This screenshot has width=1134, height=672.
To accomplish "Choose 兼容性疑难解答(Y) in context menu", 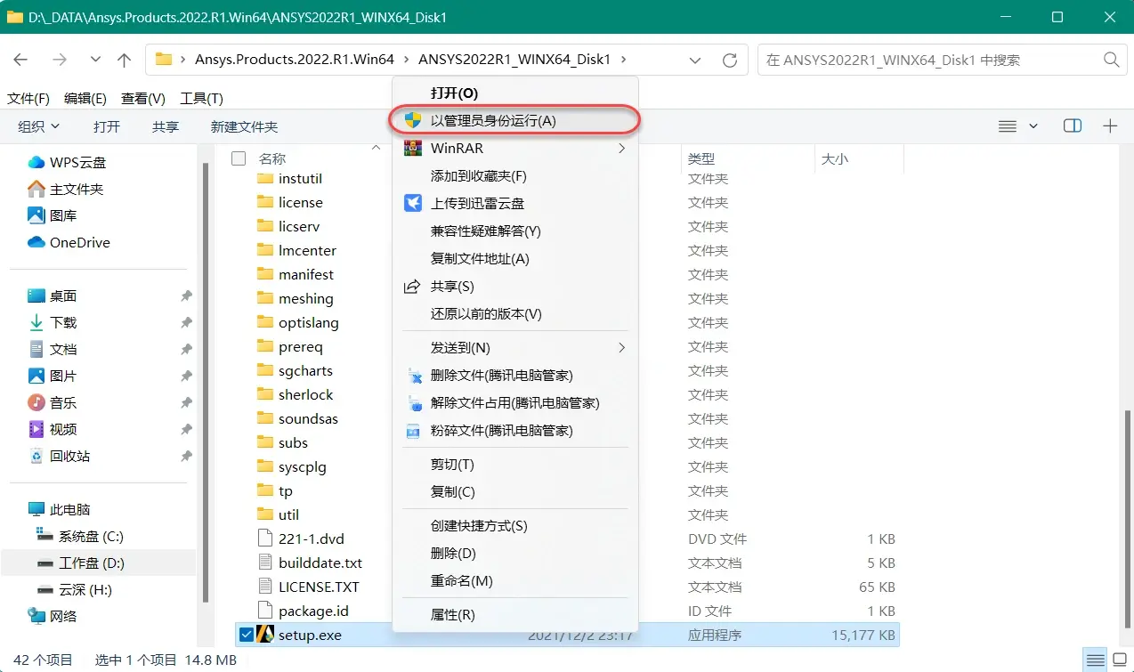I will 514,231.
